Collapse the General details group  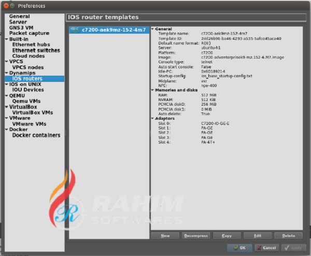coord(152,29)
